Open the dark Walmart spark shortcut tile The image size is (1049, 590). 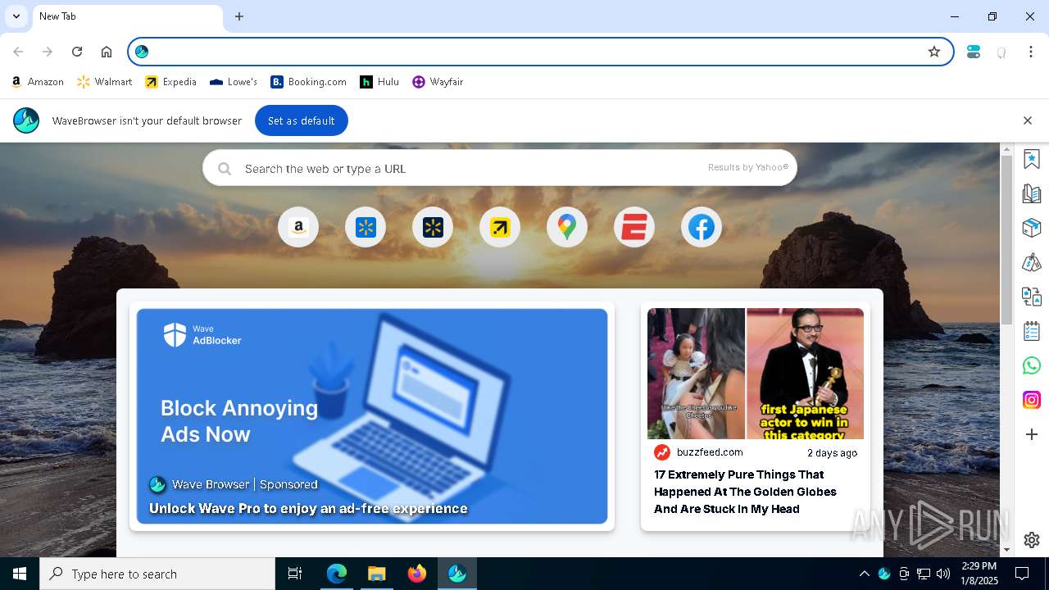point(433,227)
